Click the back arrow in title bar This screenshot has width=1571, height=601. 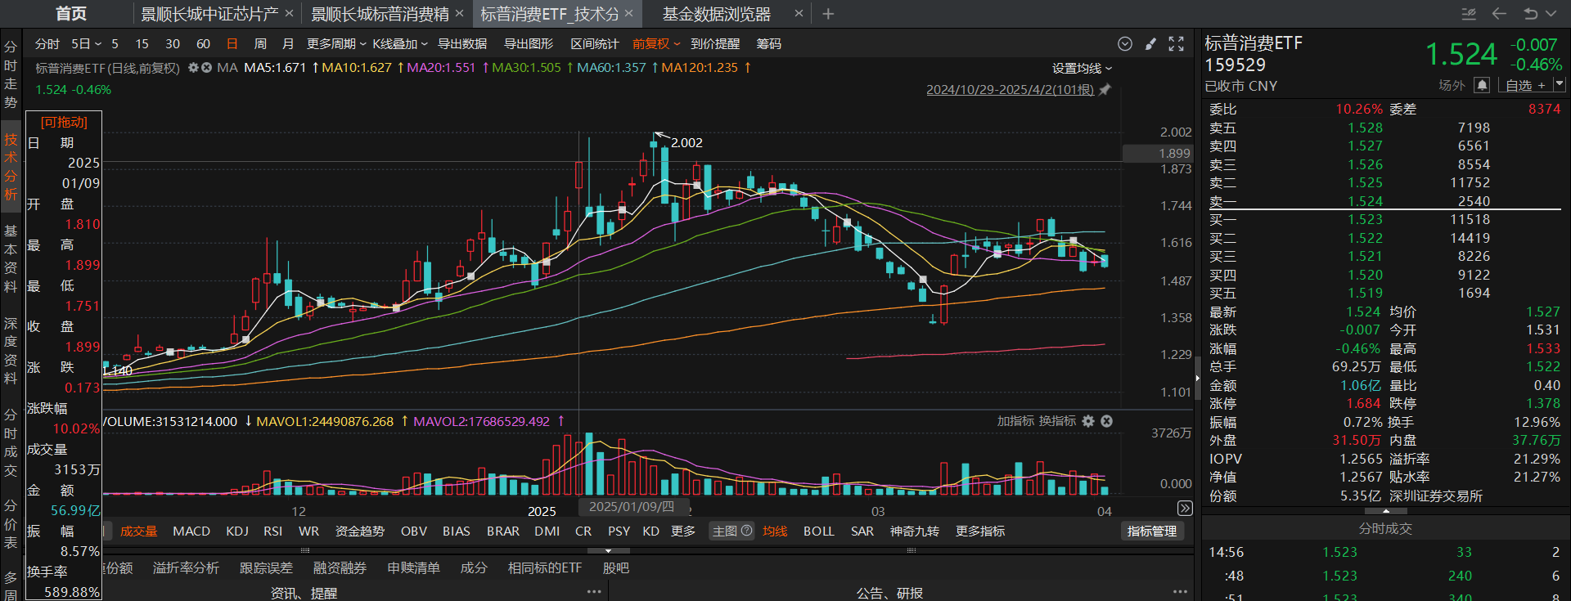coord(1499,14)
